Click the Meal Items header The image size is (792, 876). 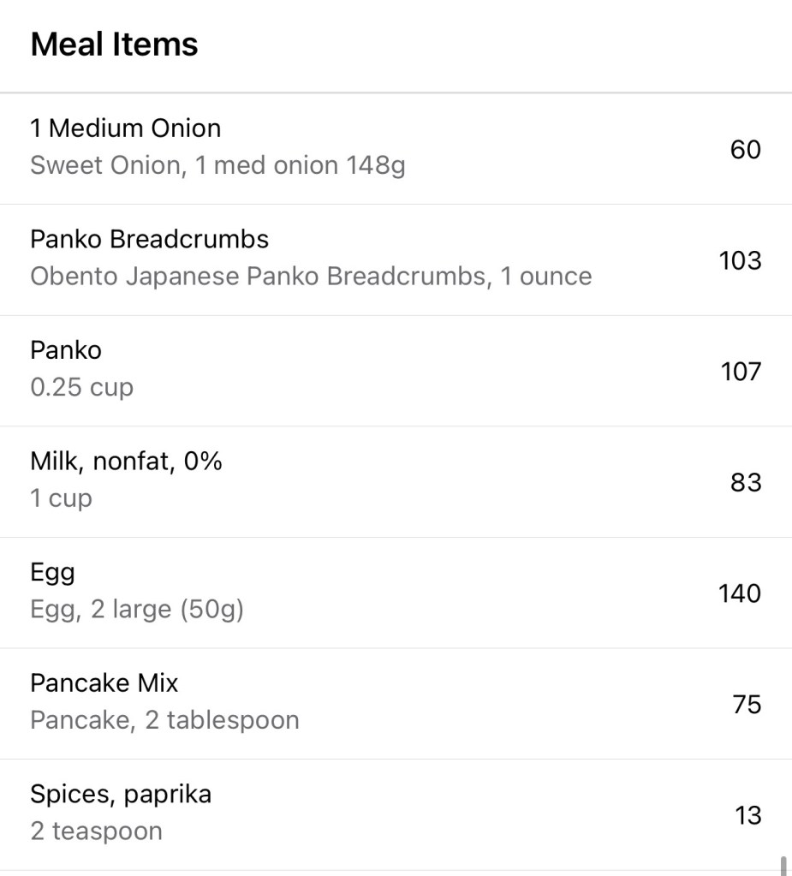pyautogui.click(x=114, y=45)
